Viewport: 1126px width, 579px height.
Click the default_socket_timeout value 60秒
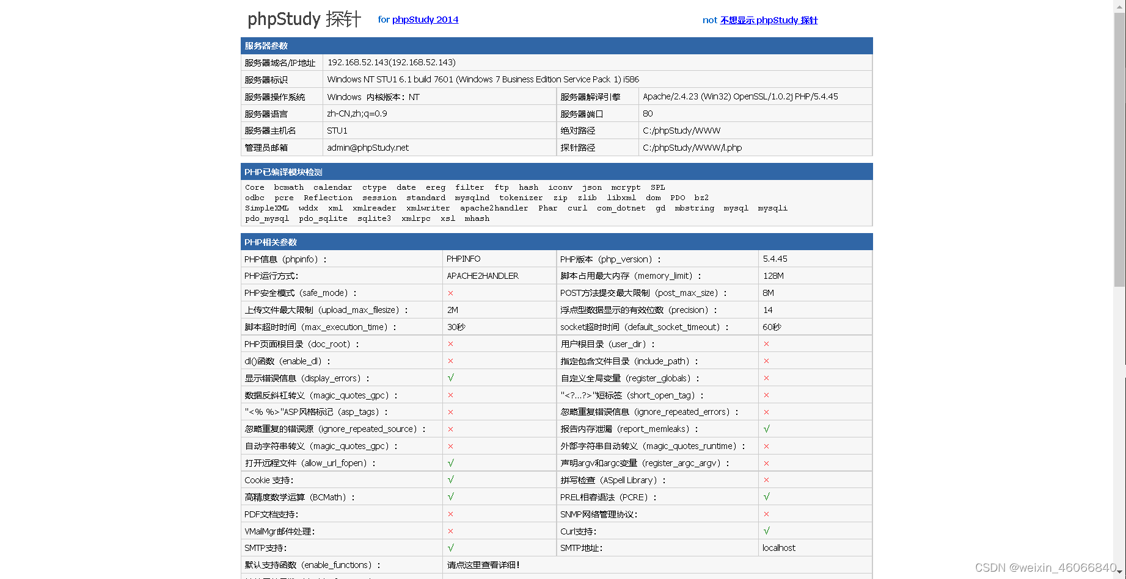point(772,327)
